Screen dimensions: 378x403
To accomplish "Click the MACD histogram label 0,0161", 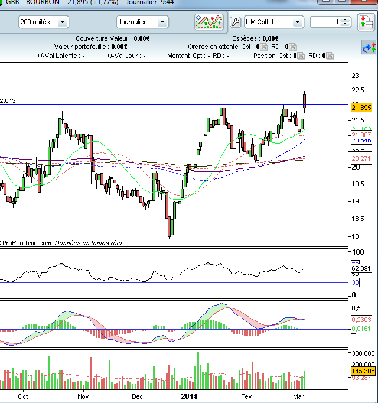I will click(361, 329).
